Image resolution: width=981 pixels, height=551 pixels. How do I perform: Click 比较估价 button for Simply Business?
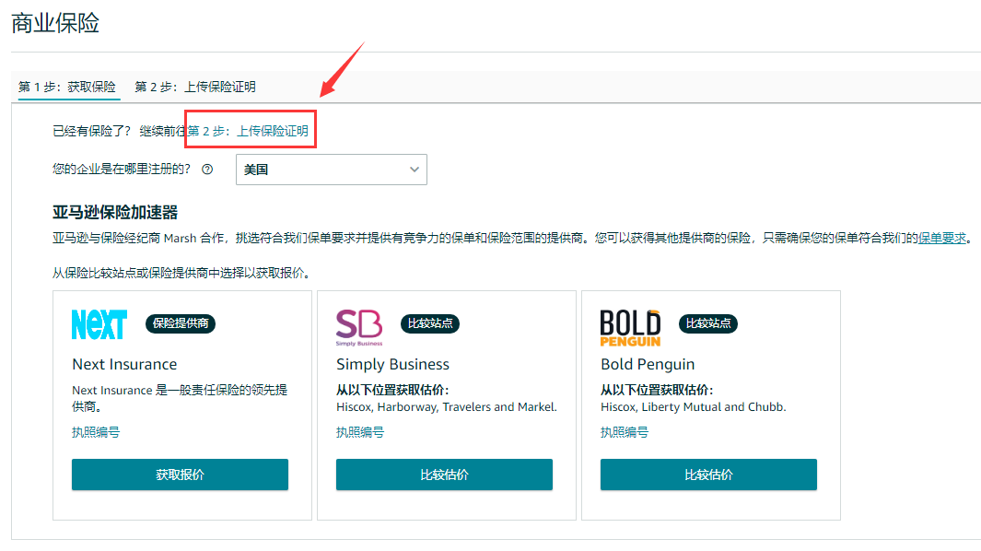click(444, 475)
